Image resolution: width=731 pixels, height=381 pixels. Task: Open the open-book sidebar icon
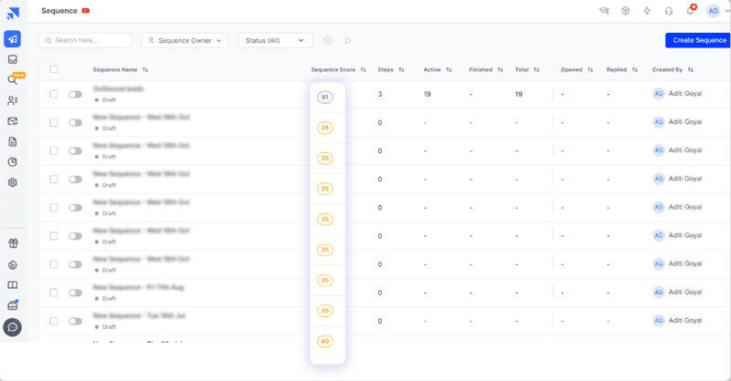pos(13,285)
